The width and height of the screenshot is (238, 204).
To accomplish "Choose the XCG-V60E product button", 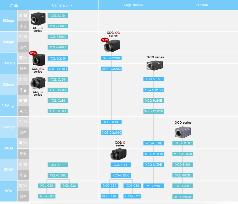I will (x=153, y=186).
